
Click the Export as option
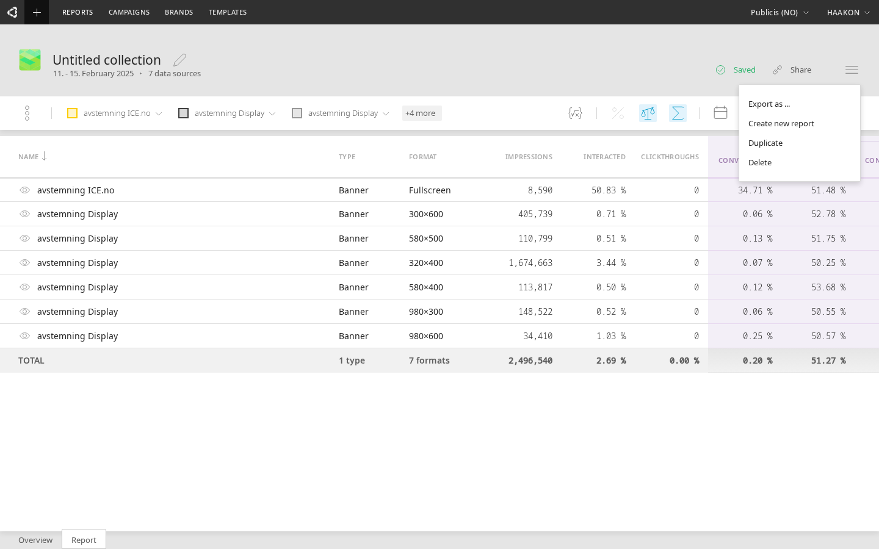(x=769, y=104)
